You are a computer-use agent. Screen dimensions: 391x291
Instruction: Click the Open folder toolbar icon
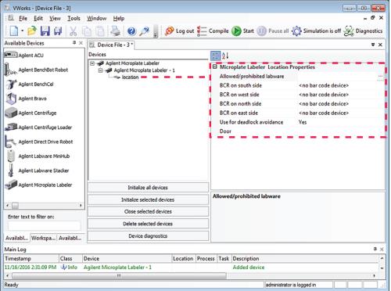[x=32, y=31]
